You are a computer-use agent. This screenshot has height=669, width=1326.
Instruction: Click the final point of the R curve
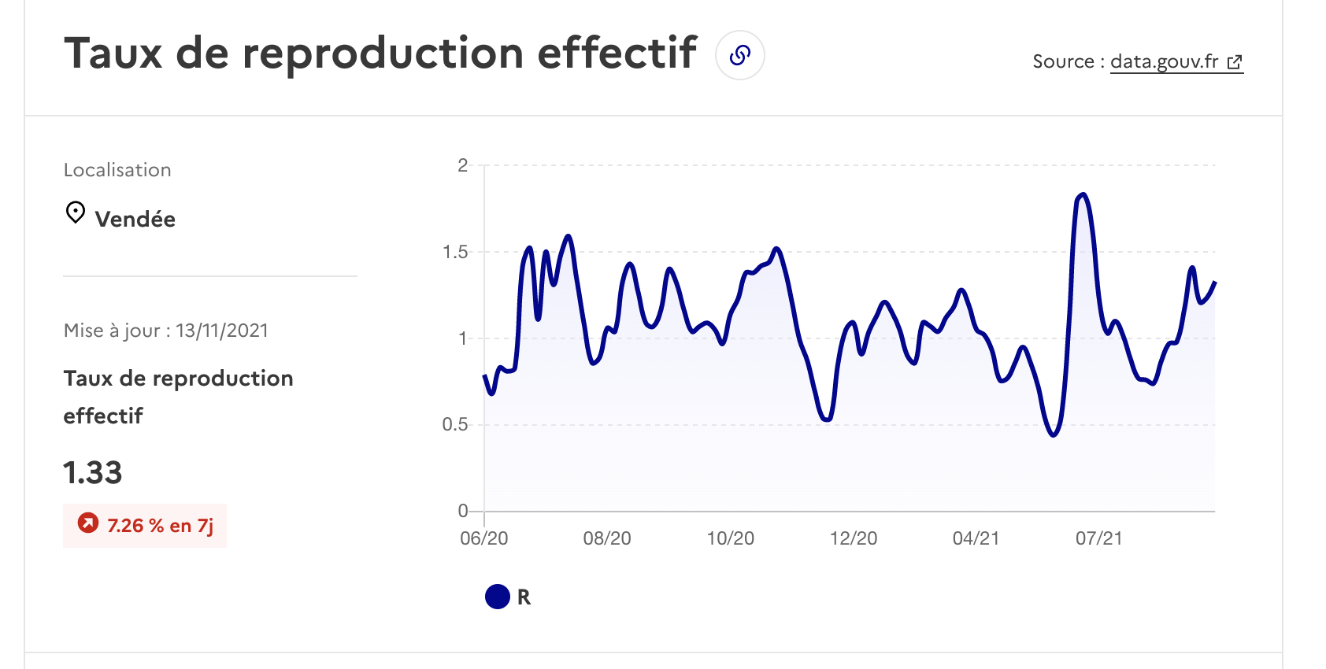1215,282
